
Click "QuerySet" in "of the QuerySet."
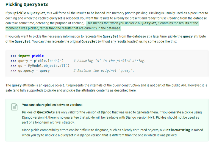click(x=23, y=41)
